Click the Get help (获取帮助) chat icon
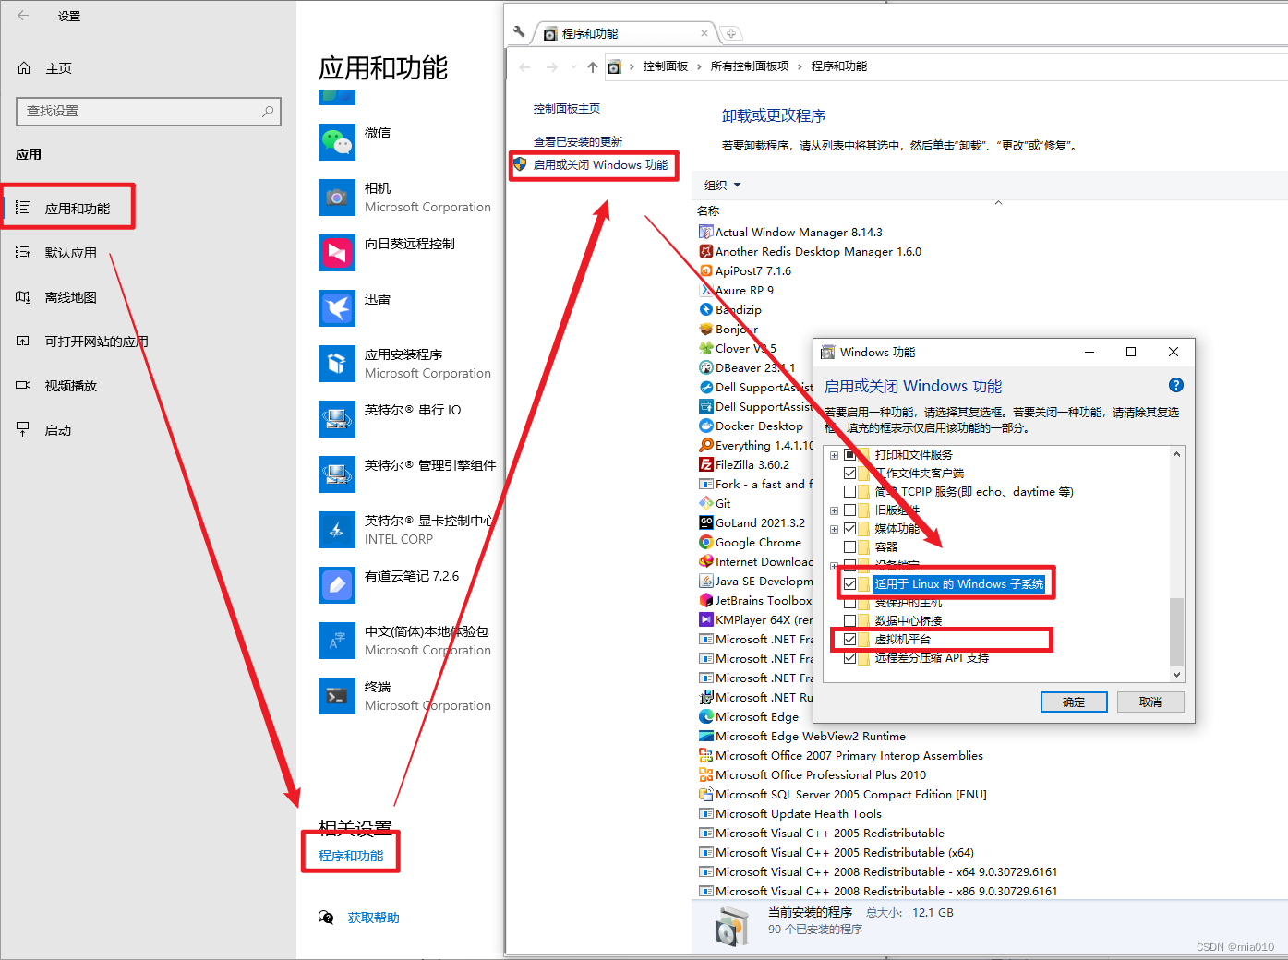1288x960 pixels. pos(326,917)
